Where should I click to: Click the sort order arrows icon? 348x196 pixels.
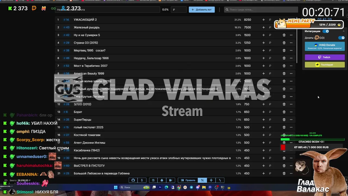click(x=220, y=180)
